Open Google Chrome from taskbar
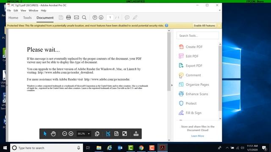 click(141, 148)
